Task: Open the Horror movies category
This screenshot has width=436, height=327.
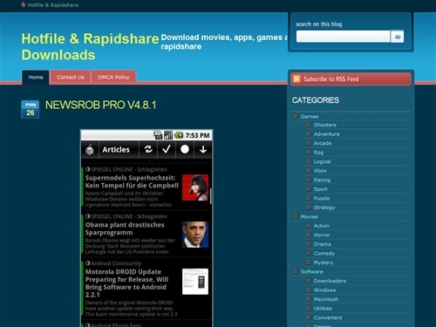Action: point(322,235)
